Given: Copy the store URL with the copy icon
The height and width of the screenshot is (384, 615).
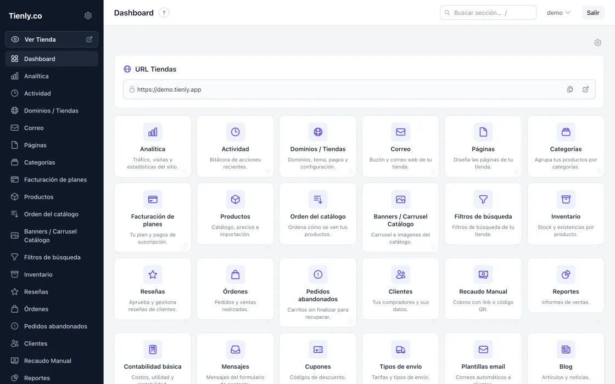Looking at the screenshot, I should 570,89.
